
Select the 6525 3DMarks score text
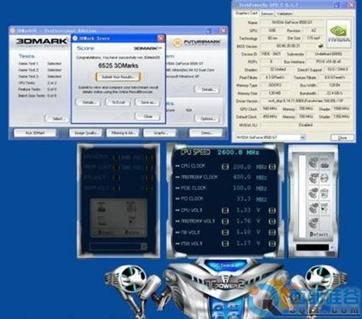coord(118,65)
